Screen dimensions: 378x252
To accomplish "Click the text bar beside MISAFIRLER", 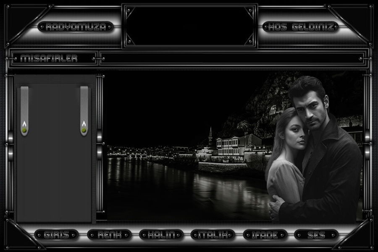I will coord(231,58).
